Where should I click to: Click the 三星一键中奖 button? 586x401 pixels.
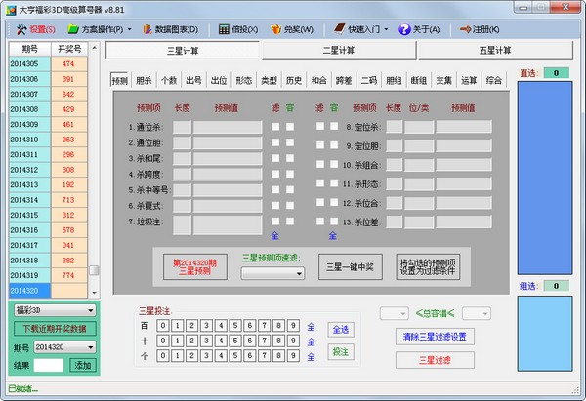(351, 266)
